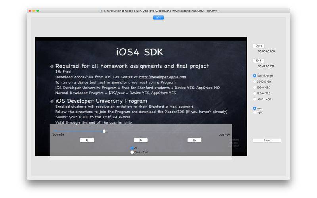Click the Trim button
This screenshot has height=198, width=317.
[158, 17]
